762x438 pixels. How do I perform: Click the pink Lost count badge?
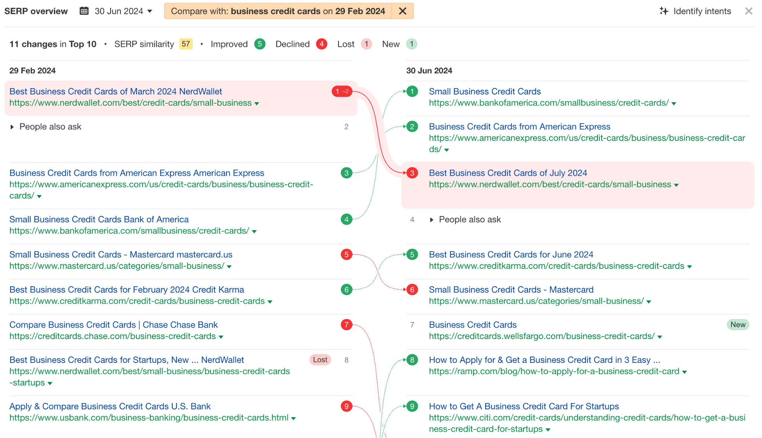[366, 44]
